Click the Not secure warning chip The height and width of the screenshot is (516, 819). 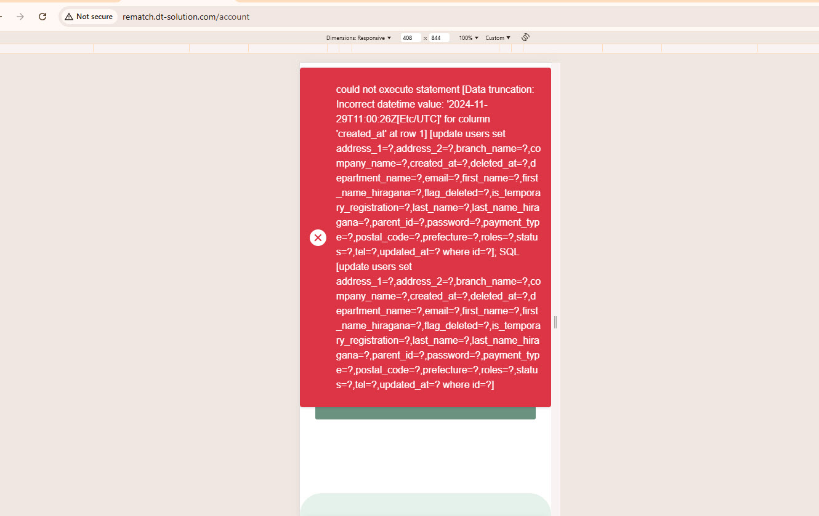pyautogui.click(x=89, y=17)
